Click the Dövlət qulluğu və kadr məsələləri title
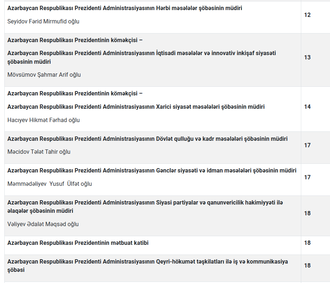Screen dimensions: 330x283 click(x=147, y=139)
